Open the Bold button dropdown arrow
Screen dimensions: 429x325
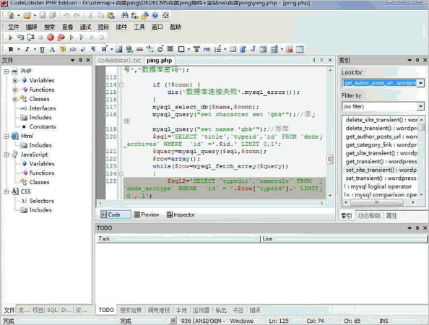19,49
